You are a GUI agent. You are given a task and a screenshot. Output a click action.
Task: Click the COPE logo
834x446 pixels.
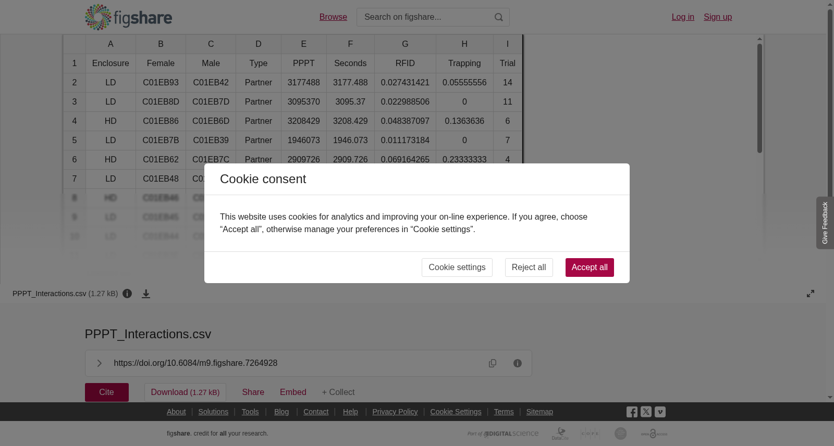(590, 434)
